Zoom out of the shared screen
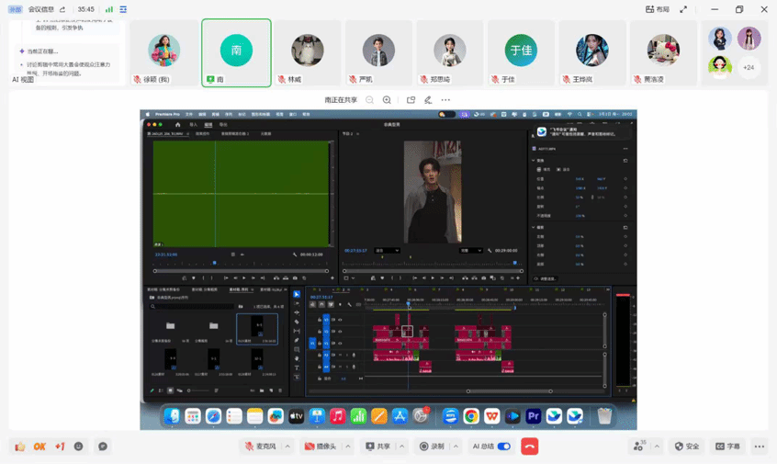Viewport: 777px width, 464px height. [369, 100]
